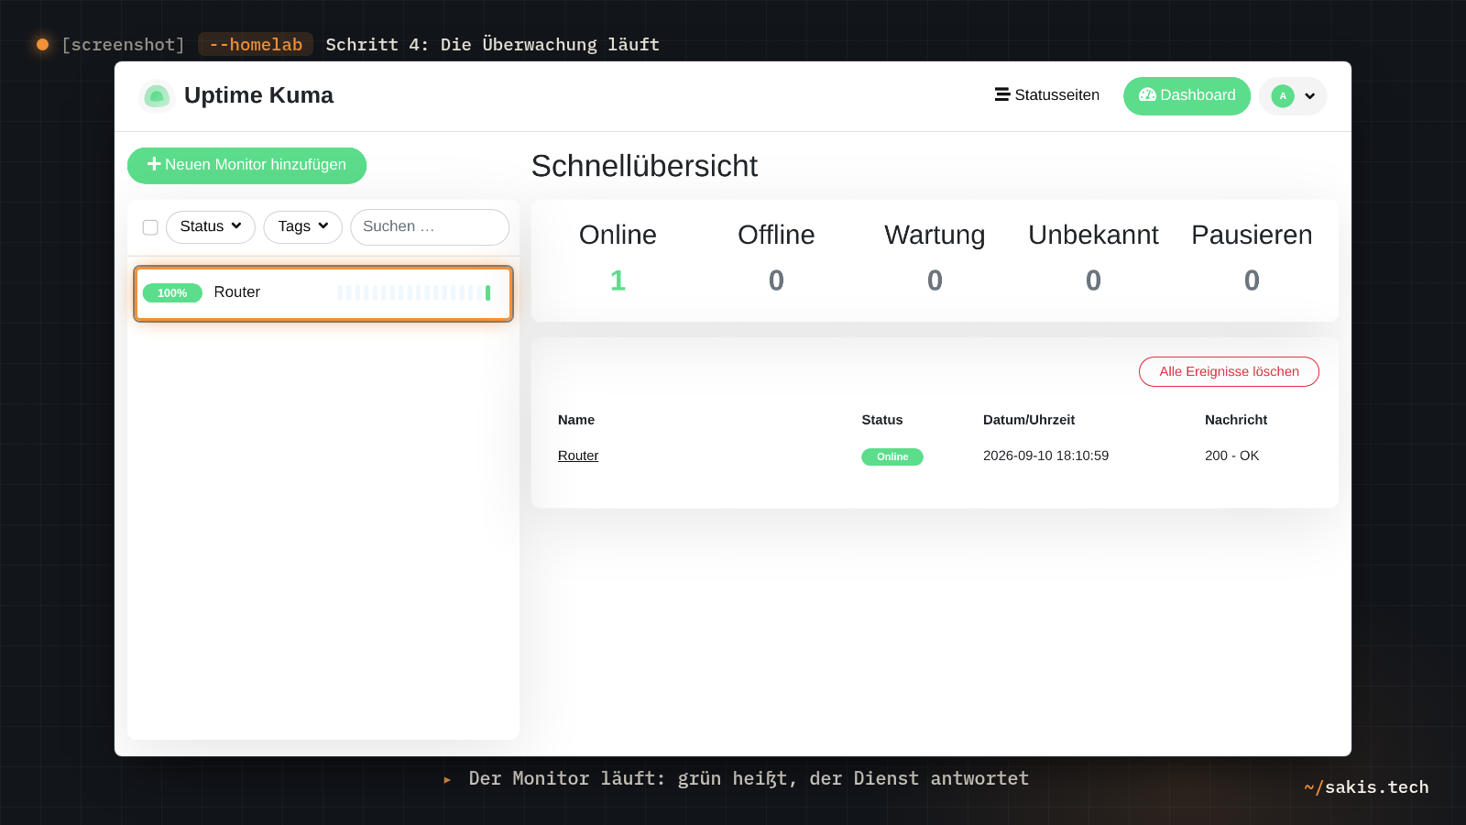Click the Wartung count label
1466x825 pixels.
tap(935, 236)
